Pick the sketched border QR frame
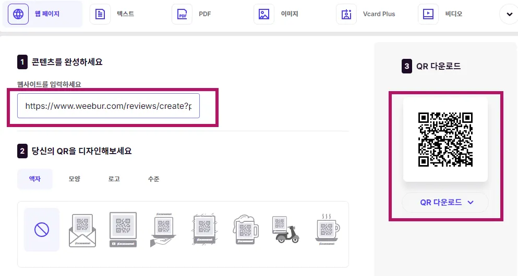The height and width of the screenshot is (276, 518). click(204, 229)
